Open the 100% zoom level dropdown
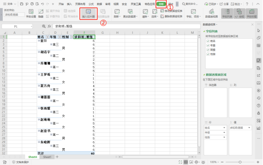Image resolution: width=263 pixels, height=165 pixels. tap(214, 162)
